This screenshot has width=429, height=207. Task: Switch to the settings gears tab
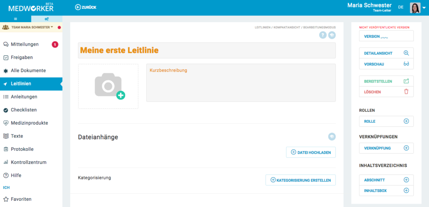47,19
